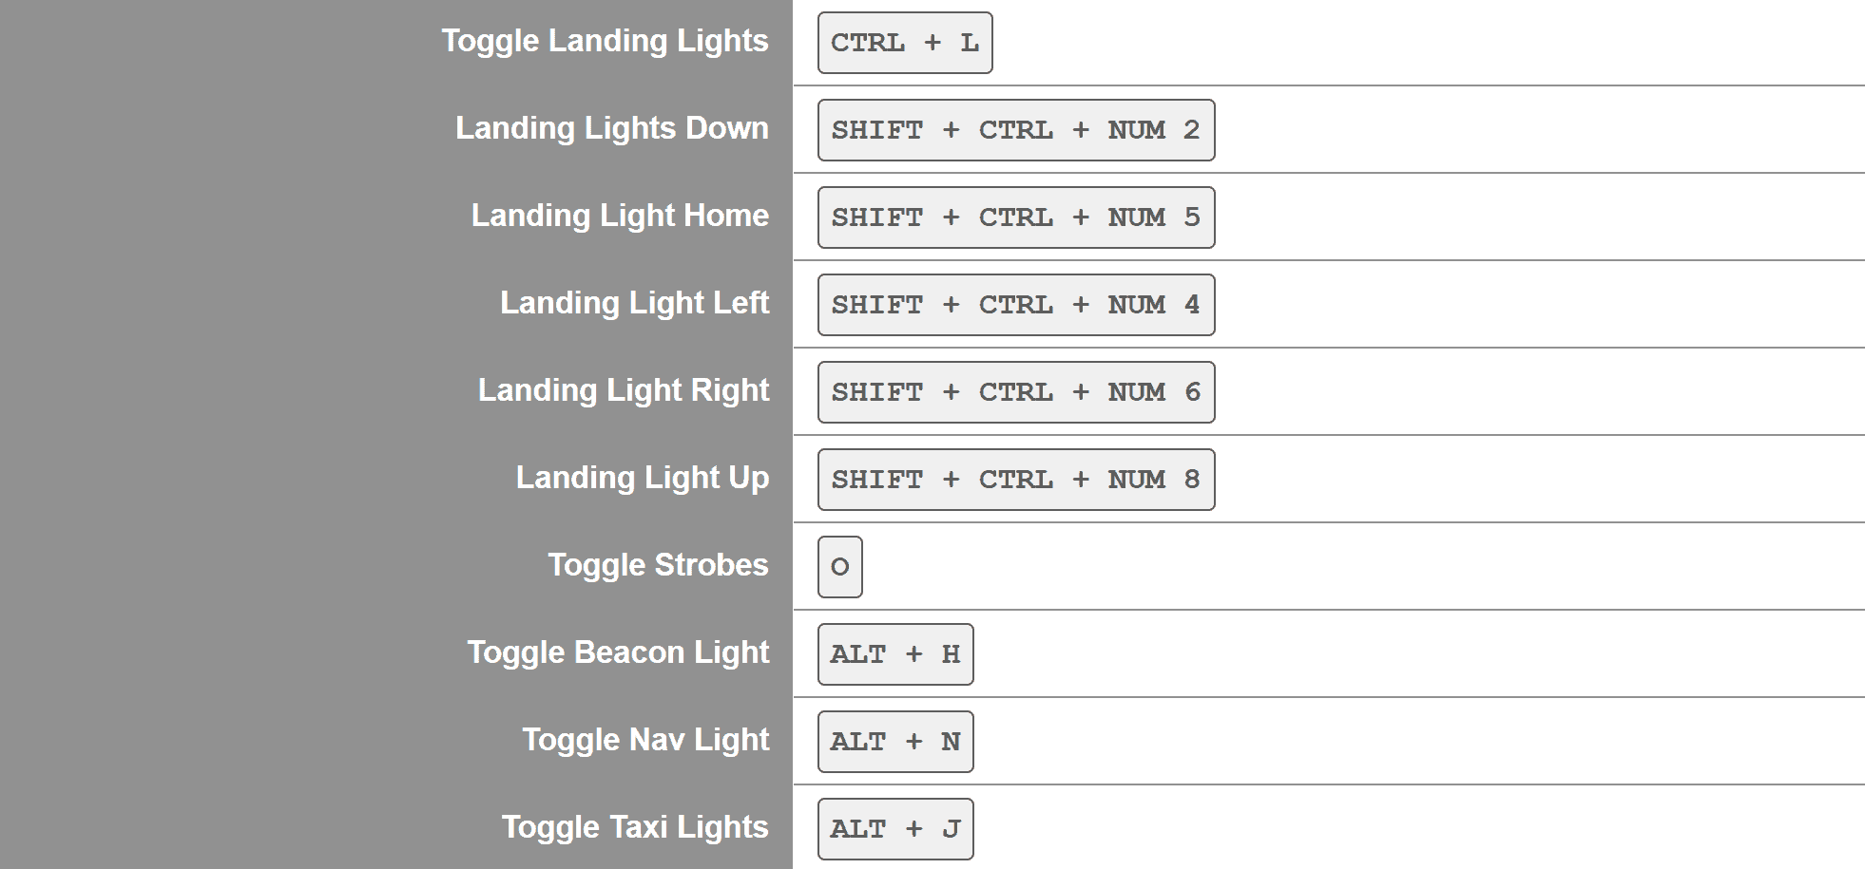This screenshot has width=1865, height=869.
Task: Select the Landing Light Right label
Action: click(623, 390)
